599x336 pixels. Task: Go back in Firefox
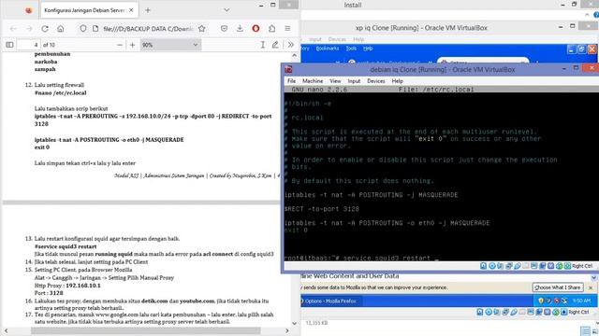(x=13, y=29)
